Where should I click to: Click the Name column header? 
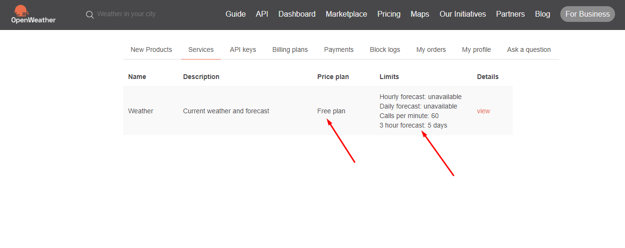click(137, 77)
